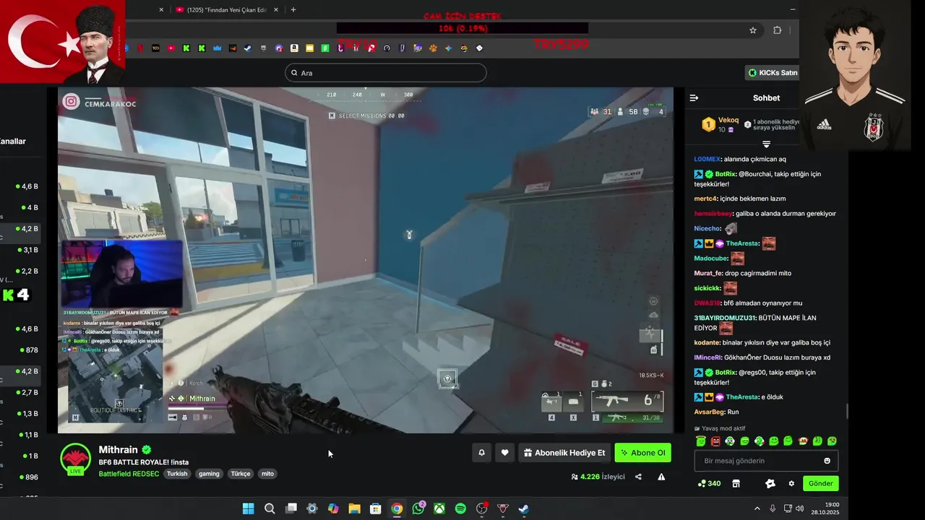Open OBS Studio from the taskbar
925x520 pixels.
(x=482, y=508)
